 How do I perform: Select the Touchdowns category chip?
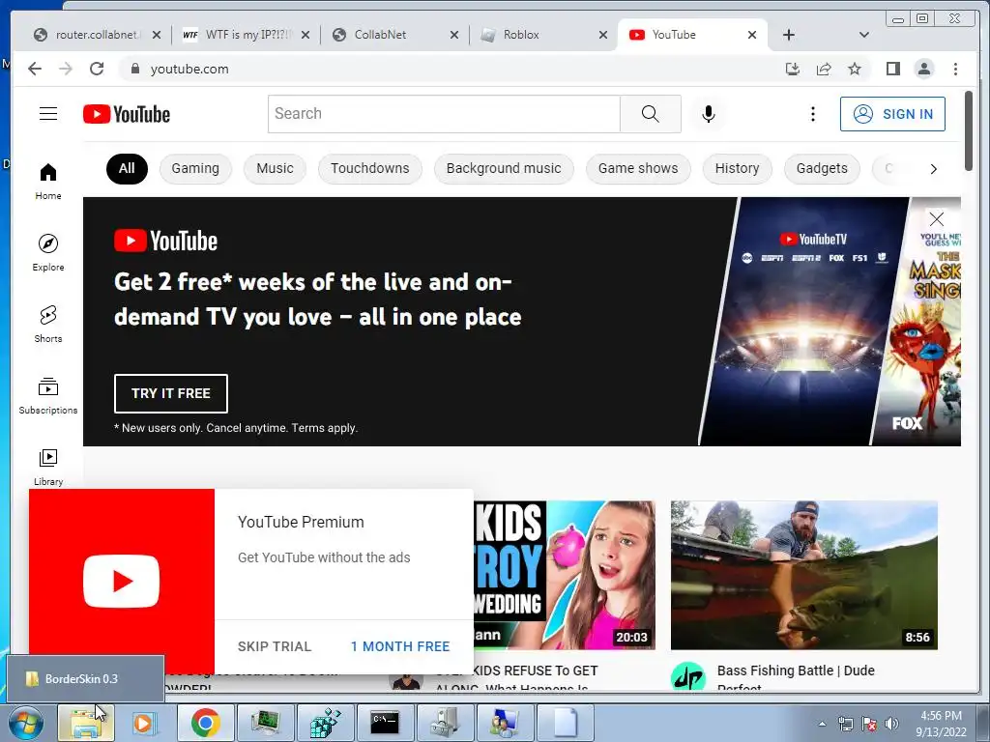(x=370, y=168)
